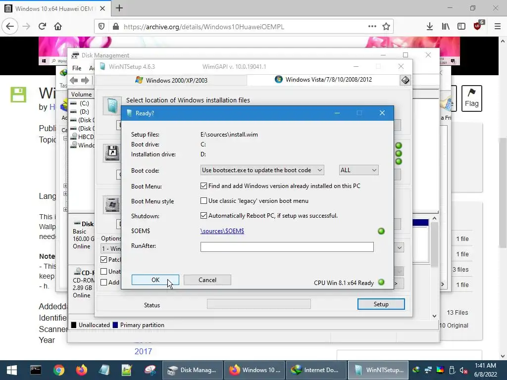Click the RunAfter text field
Image resolution: width=507 pixels, height=380 pixels.
[287, 247]
